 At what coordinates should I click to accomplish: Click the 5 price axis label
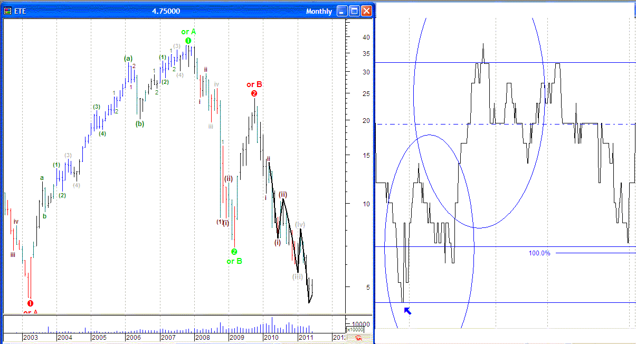click(x=367, y=288)
